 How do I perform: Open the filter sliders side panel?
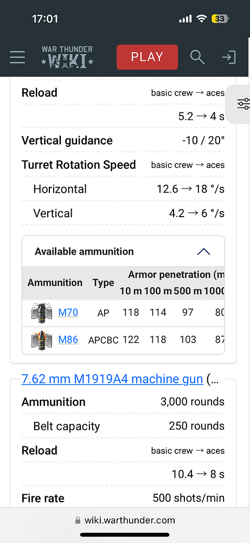243,104
